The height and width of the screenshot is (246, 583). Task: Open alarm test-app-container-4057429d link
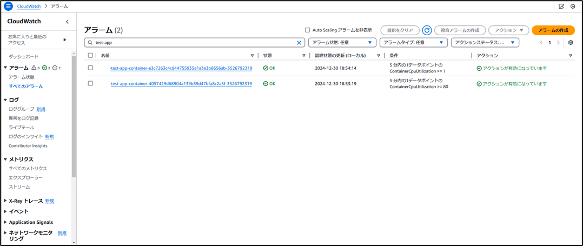coord(182,84)
